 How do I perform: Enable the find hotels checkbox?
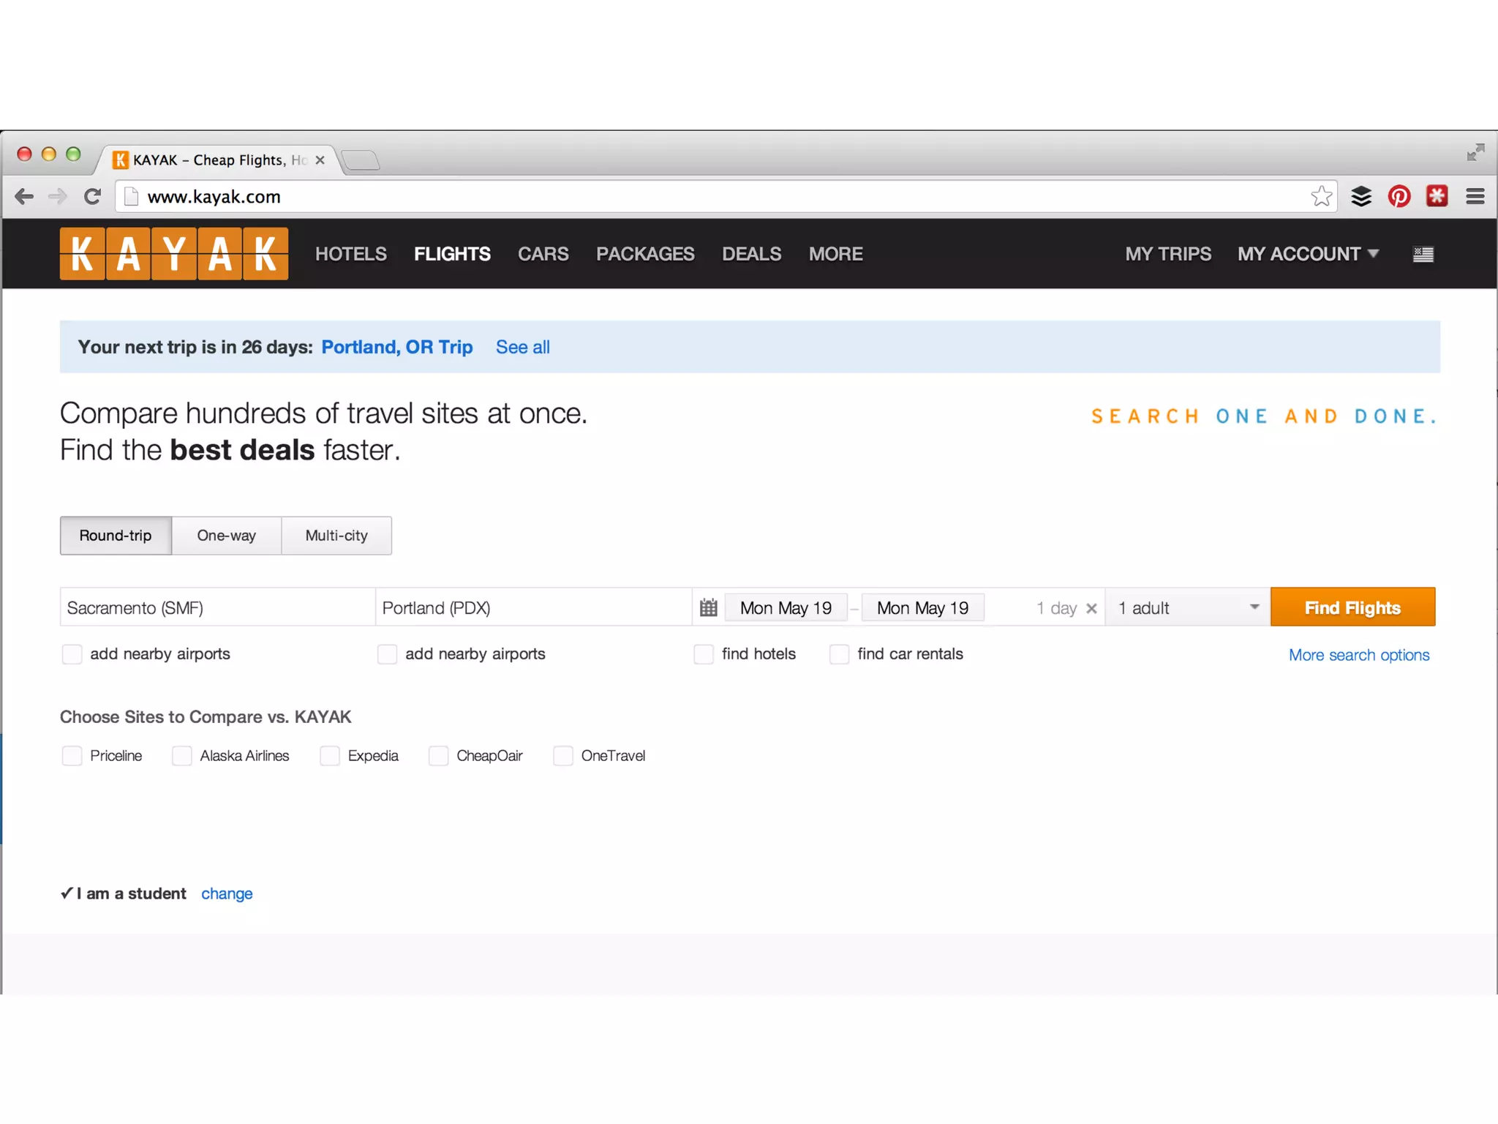click(x=704, y=653)
